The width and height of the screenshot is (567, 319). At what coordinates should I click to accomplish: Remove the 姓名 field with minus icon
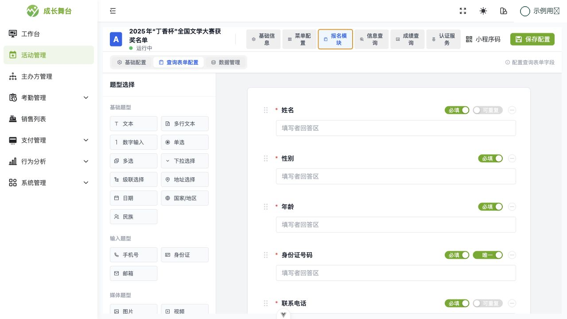coord(512,110)
